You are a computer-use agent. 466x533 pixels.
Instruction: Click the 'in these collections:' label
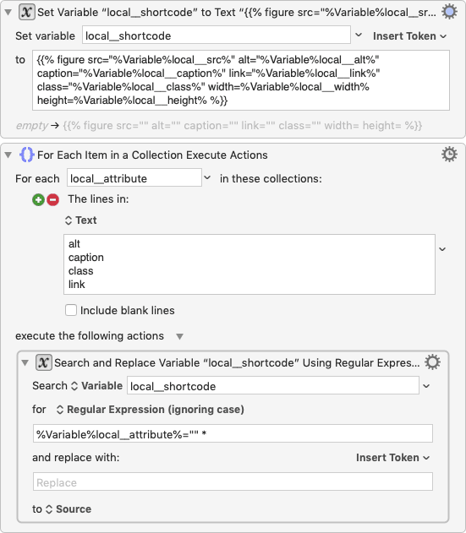(271, 179)
